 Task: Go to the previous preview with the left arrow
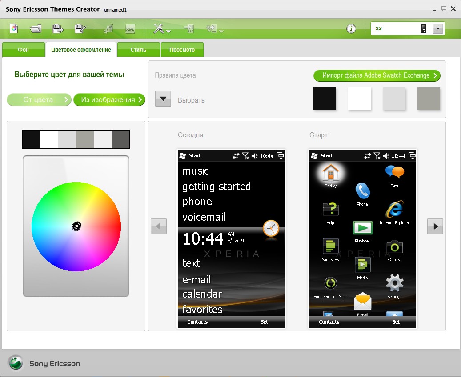159,226
